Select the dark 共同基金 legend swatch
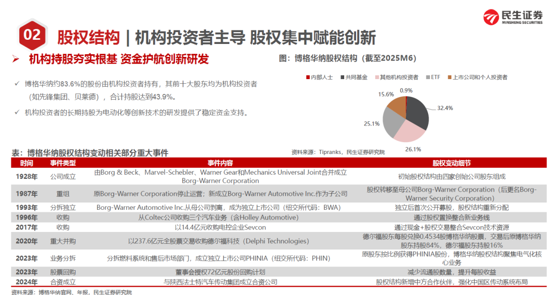559x295 pixels. [x=343, y=77]
